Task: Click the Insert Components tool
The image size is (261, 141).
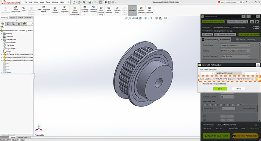Action: coord(16,10)
